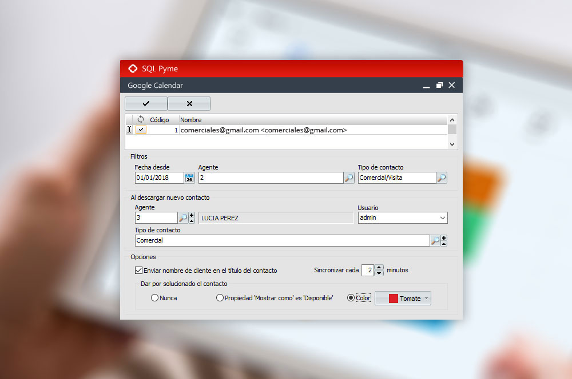572x379 pixels.
Task: Choose 'Mostrar como' es 'Disponible' radio option
Action: coord(220,298)
